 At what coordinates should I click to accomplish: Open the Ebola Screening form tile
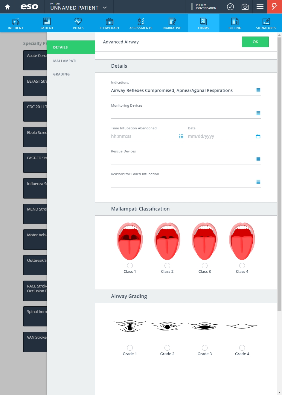tap(35, 137)
